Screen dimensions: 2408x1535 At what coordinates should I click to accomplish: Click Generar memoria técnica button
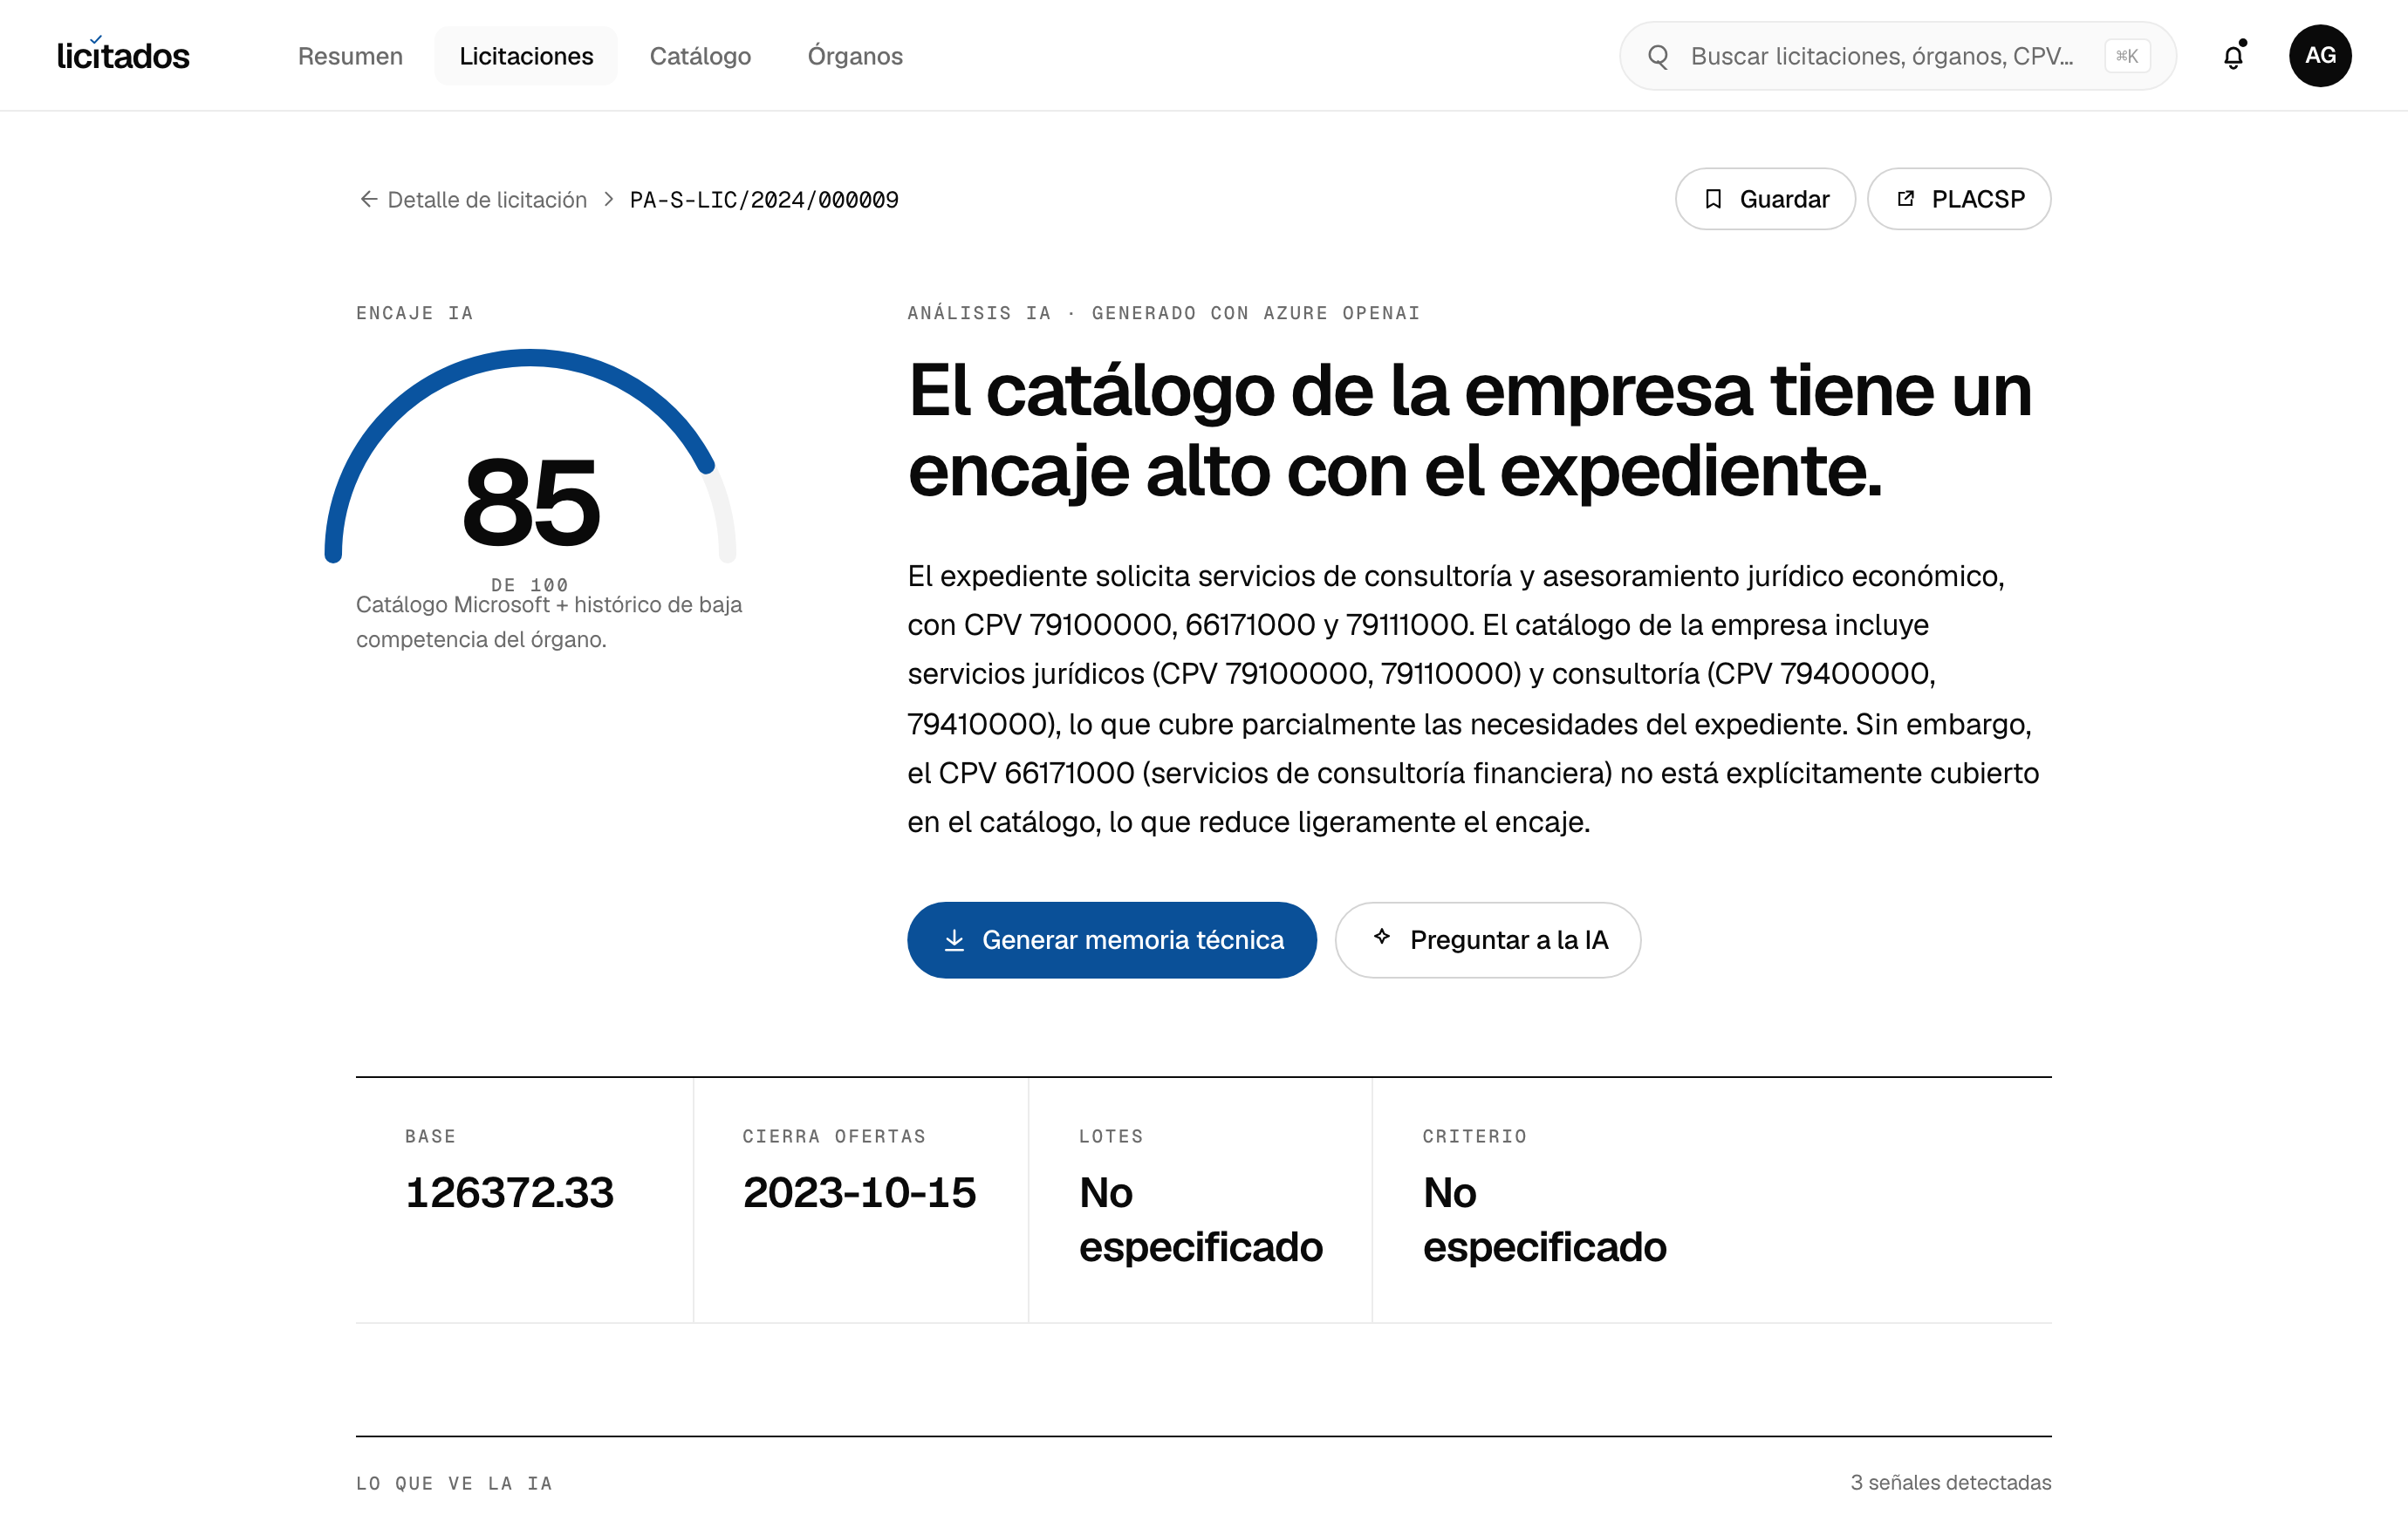coord(1112,940)
